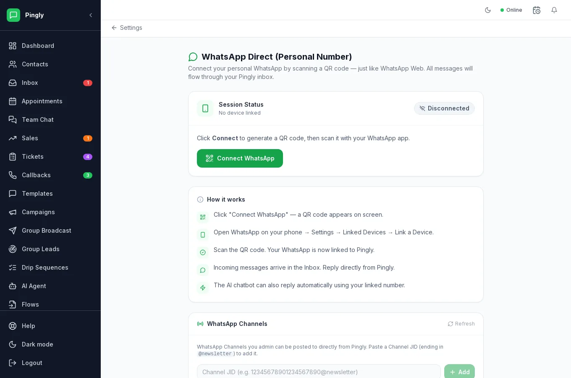Viewport: 571px width, 378px height.
Task: Go back to Settings
Action: click(127, 28)
